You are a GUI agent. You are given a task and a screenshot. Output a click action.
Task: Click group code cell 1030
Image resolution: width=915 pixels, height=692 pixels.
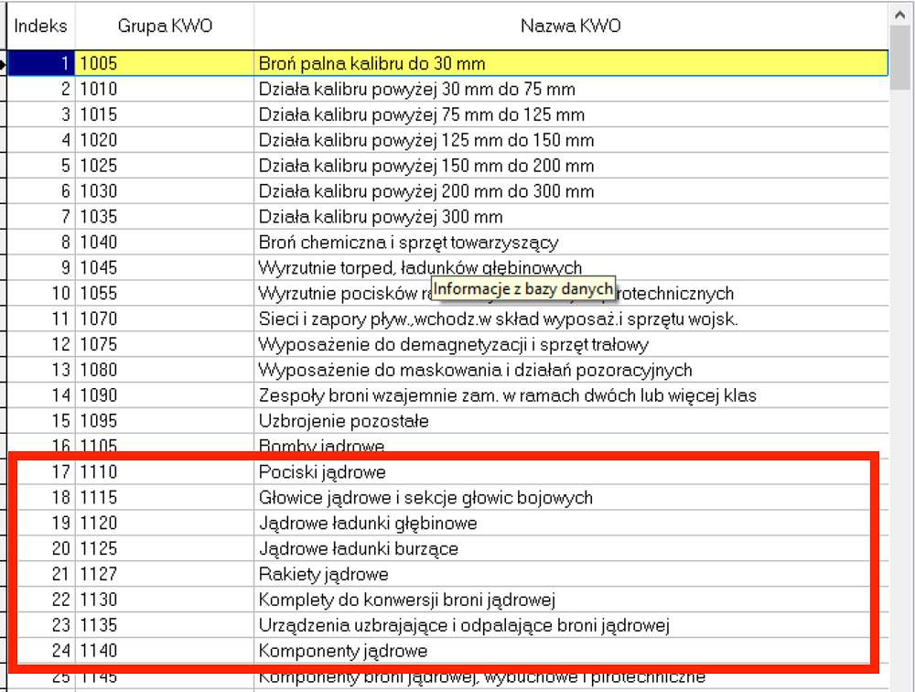tap(165, 191)
